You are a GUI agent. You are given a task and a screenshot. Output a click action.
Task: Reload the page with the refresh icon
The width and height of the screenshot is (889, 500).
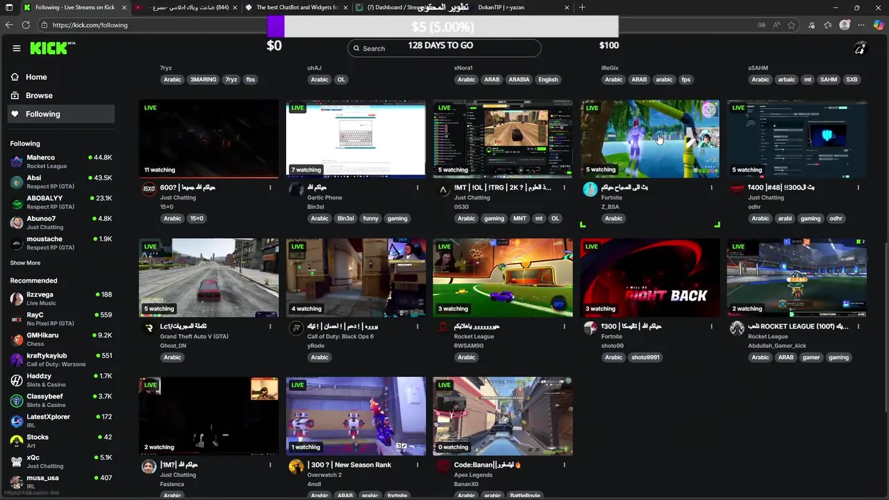pos(26,25)
